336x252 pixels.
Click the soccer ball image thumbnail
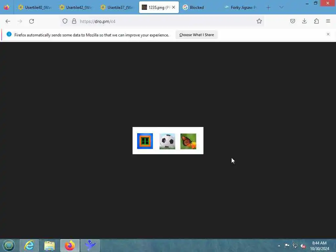tap(167, 141)
